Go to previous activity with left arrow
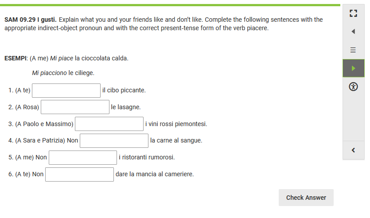The width and height of the screenshot is (370, 218). pyautogui.click(x=353, y=32)
